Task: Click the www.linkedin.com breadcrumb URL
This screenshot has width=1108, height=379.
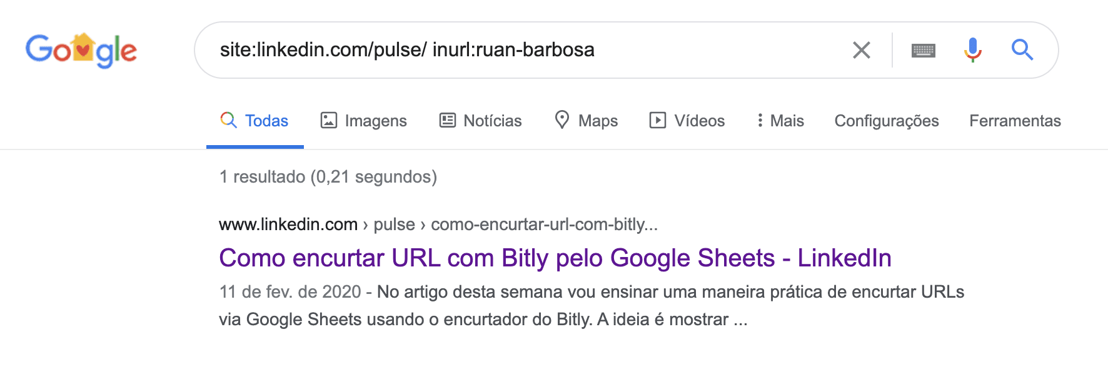Action: coord(288,225)
